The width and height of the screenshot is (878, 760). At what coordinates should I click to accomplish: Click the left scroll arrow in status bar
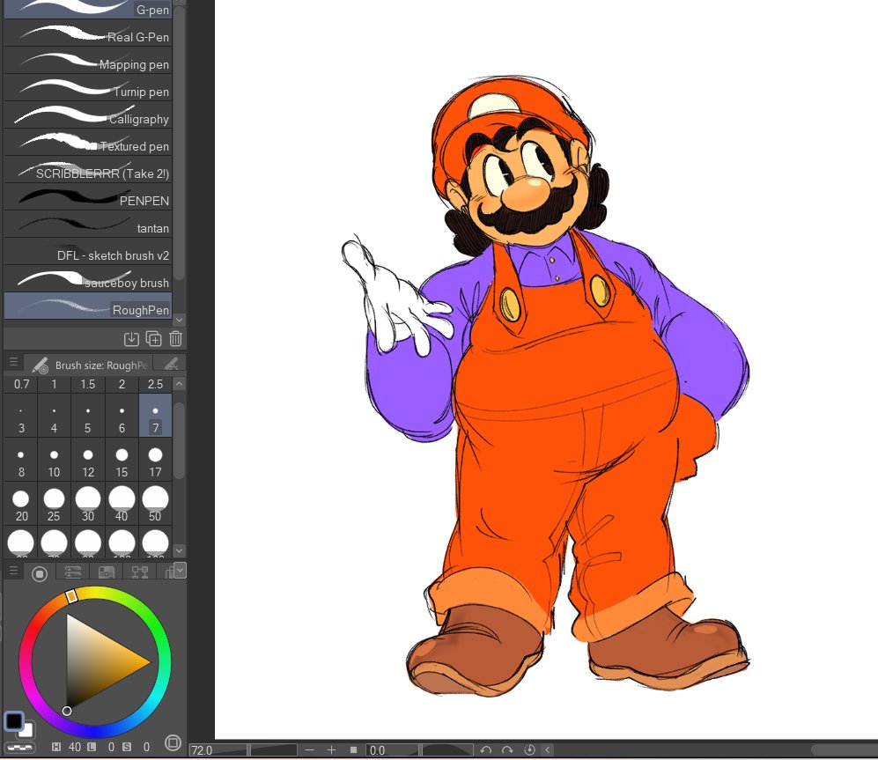click(548, 750)
